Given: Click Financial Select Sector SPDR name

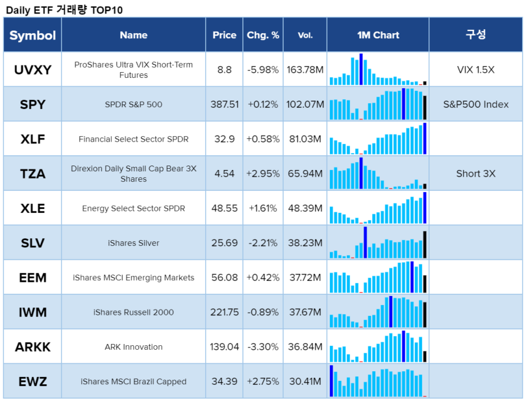Looking at the screenshot, I should 134,139.
